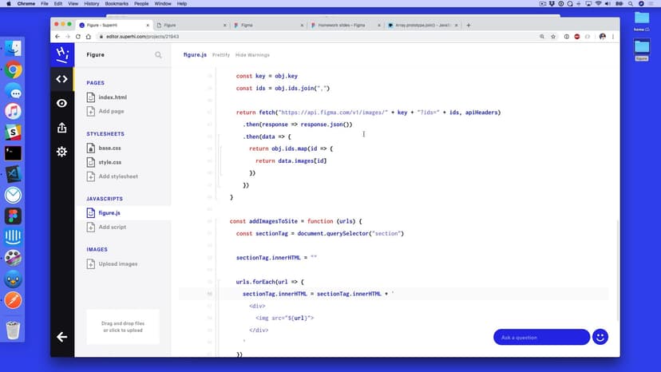
Task: Click Add page
Action: 110,111
